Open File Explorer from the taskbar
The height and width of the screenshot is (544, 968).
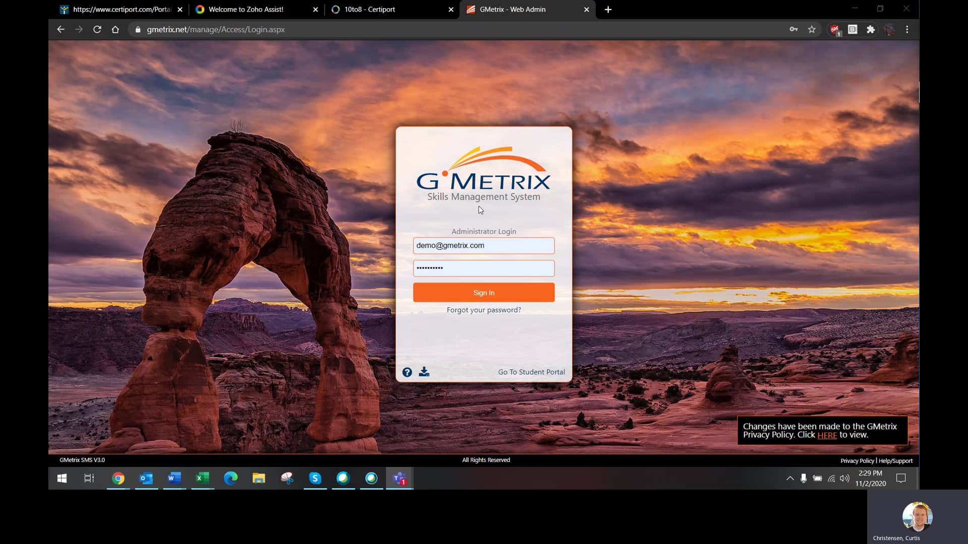tap(259, 479)
